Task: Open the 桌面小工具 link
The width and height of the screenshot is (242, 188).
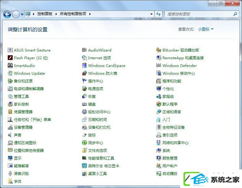Action: pos(97,174)
